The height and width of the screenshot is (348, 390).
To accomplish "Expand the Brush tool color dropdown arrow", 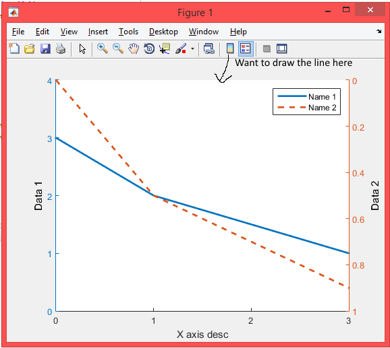I will 192,49.
